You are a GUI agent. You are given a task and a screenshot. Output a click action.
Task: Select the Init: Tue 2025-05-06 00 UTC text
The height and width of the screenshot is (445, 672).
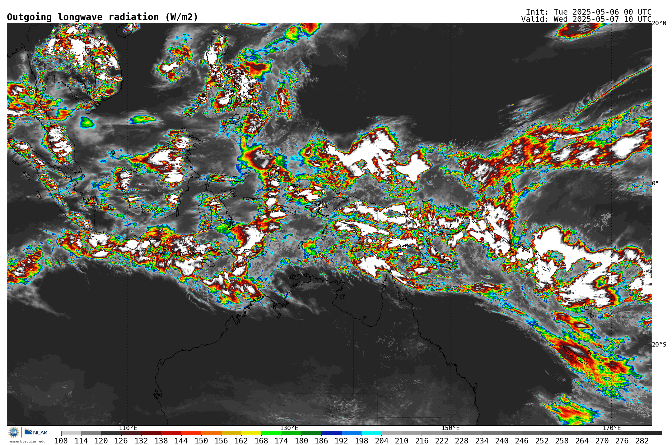click(x=589, y=12)
